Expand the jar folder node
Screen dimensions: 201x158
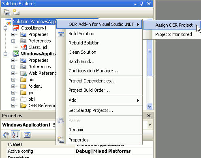point(13,93)
